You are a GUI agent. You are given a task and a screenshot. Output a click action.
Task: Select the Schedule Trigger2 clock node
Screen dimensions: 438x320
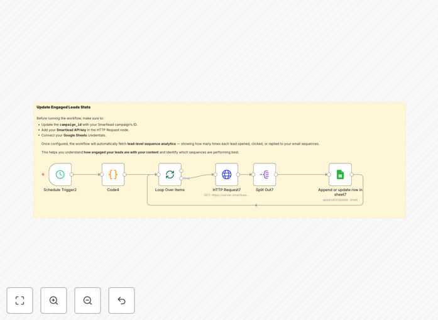pyautogui.click(x=60, y=174)
